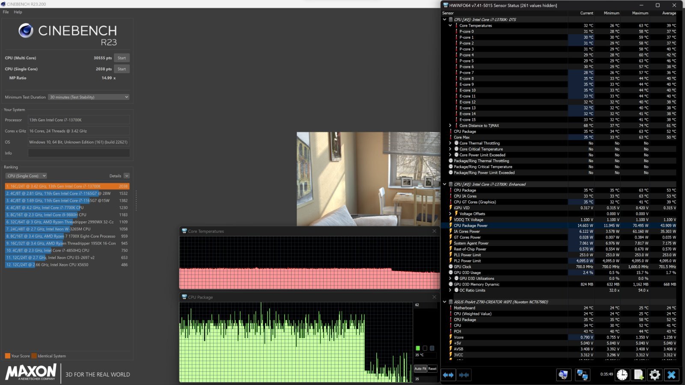Open the Minimum Test Duration dropdown
The height and width of the screenshot is (385, 685).
89,97
